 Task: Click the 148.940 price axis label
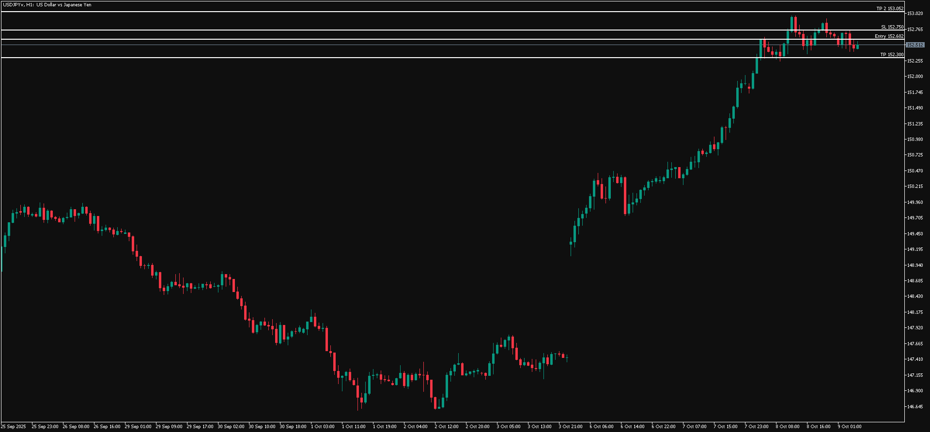tap(915, 265)
